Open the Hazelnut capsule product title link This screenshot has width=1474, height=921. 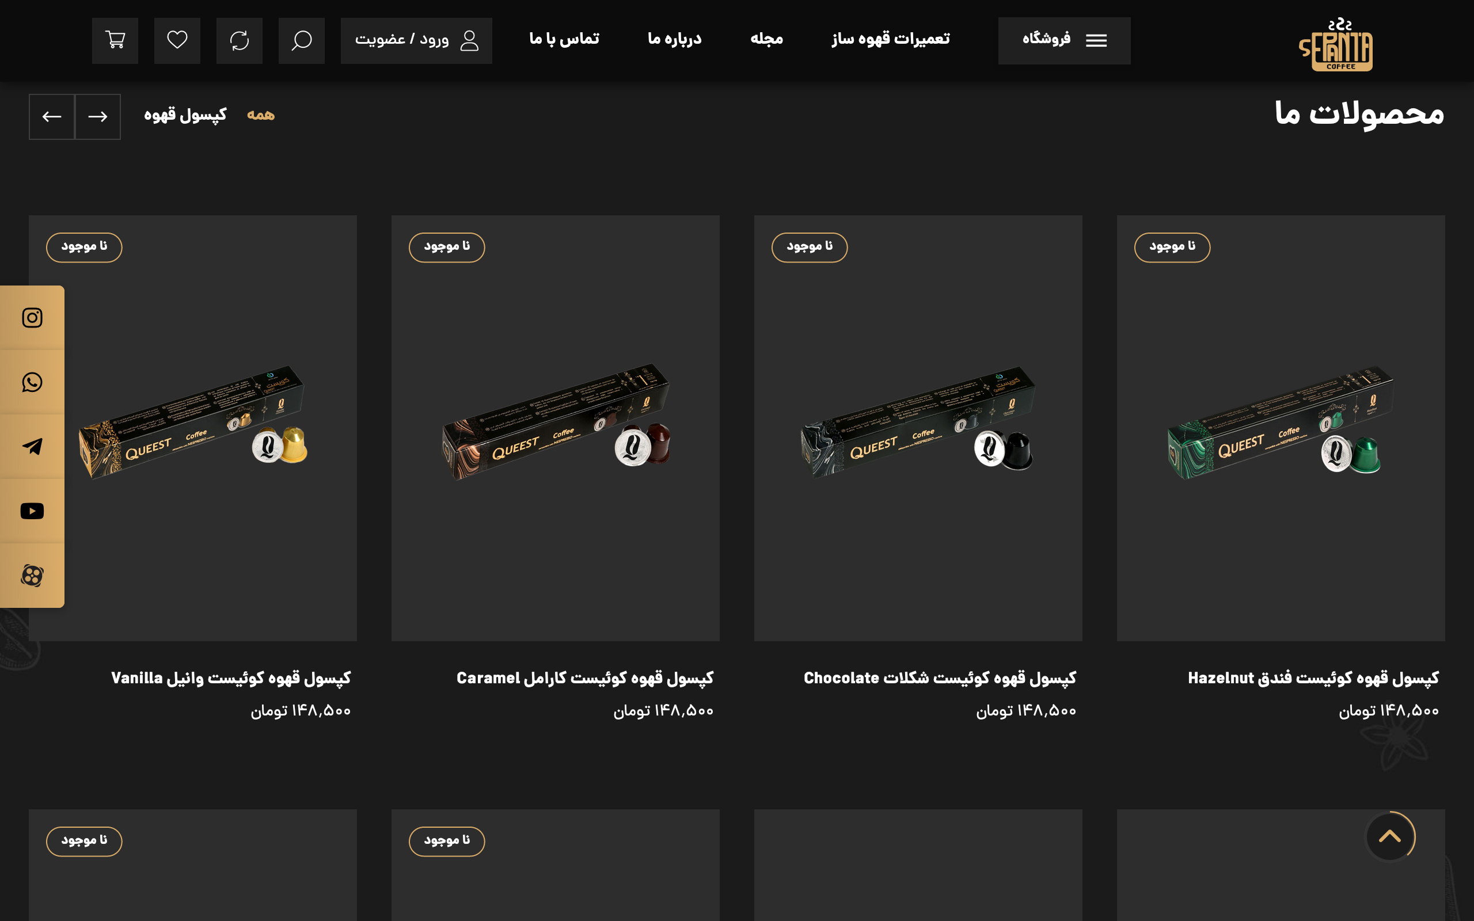pyautogui.click(x=1313, y=678)
